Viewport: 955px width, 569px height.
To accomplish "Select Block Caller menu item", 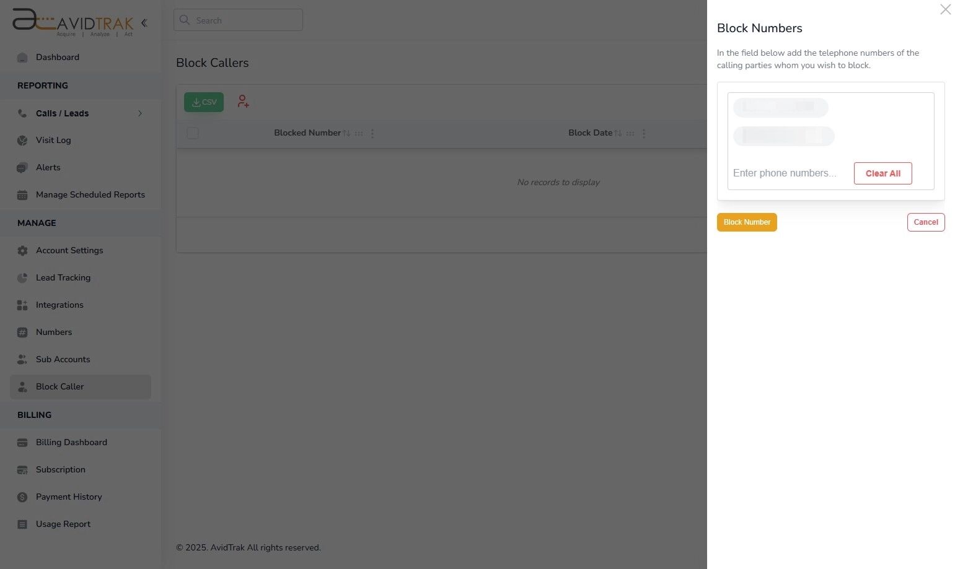I will [81, 387].
